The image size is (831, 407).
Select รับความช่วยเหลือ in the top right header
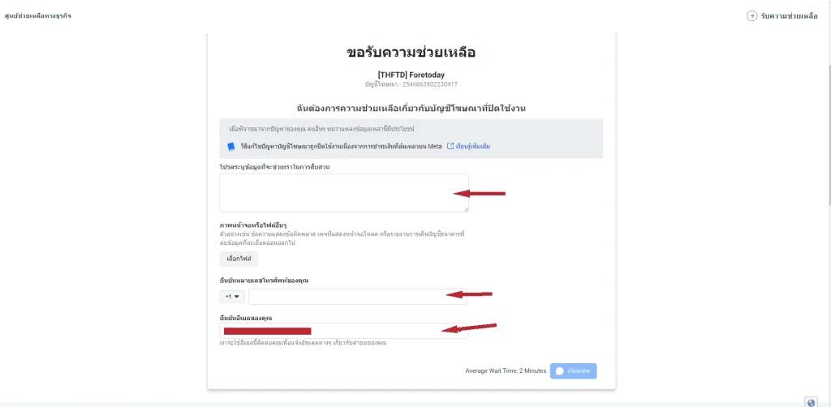tap(789, 16)
